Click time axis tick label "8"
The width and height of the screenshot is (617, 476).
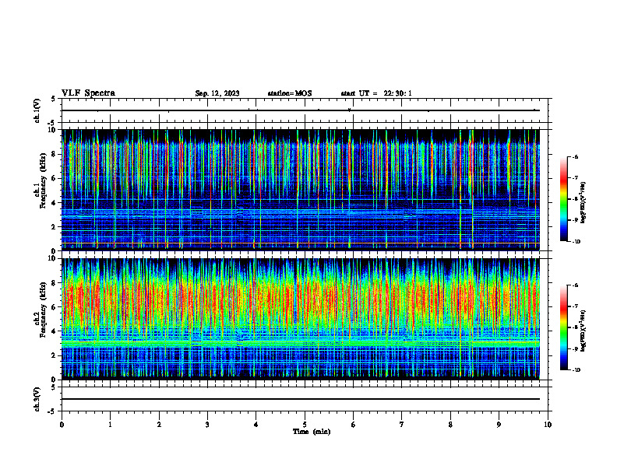450,425
